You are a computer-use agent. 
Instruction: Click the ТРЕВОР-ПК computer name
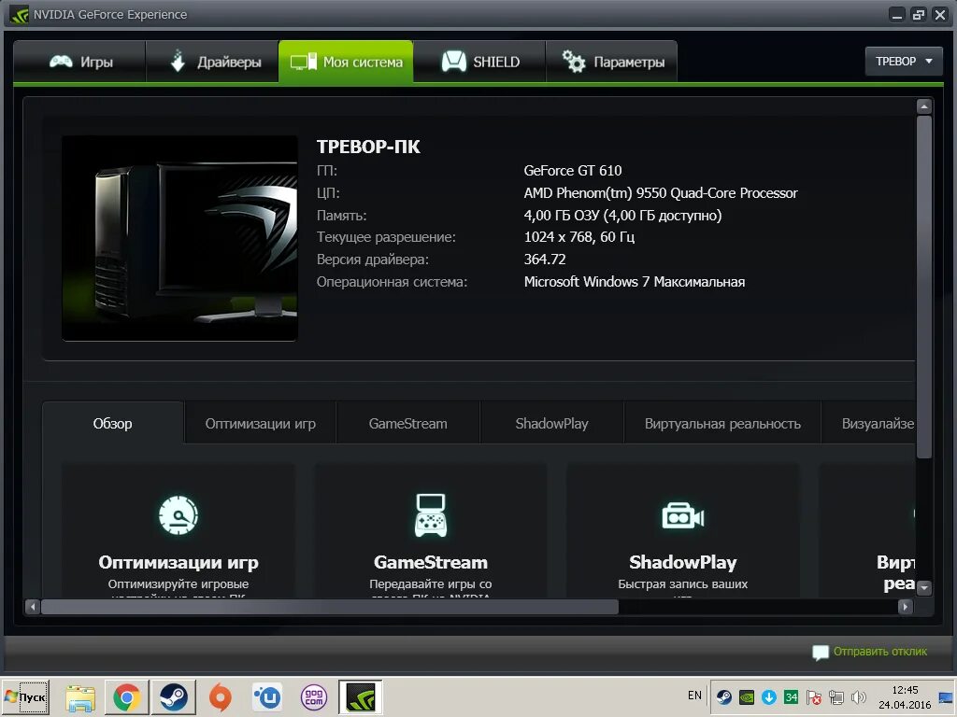point(368,147)
